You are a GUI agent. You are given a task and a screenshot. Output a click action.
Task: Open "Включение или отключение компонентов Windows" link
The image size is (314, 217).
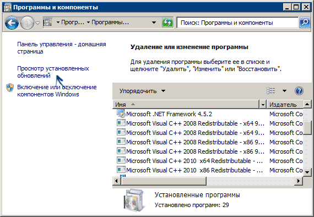click(x=57, y=91)
